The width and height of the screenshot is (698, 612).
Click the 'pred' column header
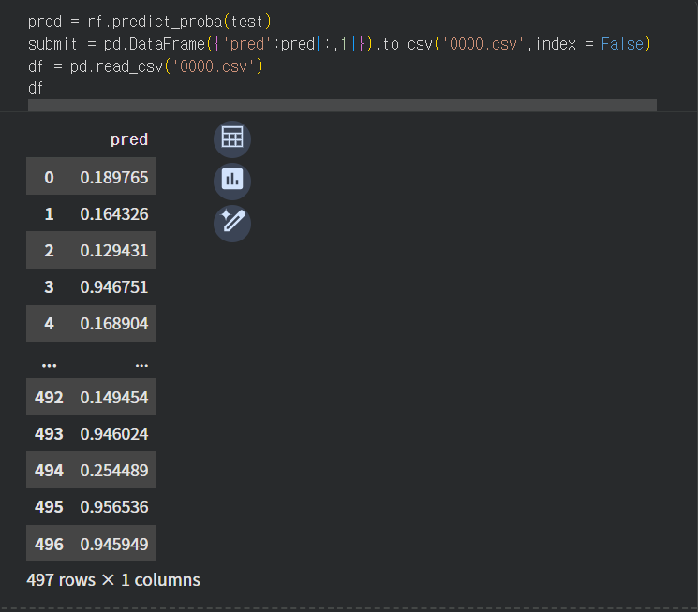tap(128, 139)
